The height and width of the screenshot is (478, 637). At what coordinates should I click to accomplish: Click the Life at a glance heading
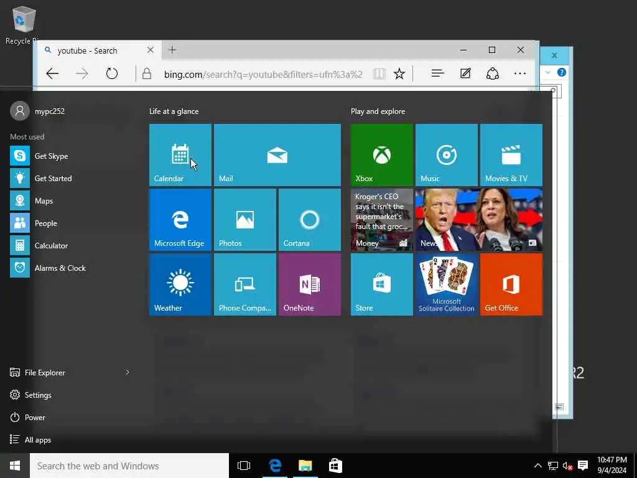point(174,111)
